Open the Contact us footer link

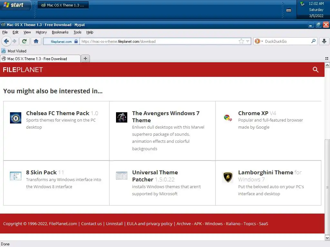point(92,224)
